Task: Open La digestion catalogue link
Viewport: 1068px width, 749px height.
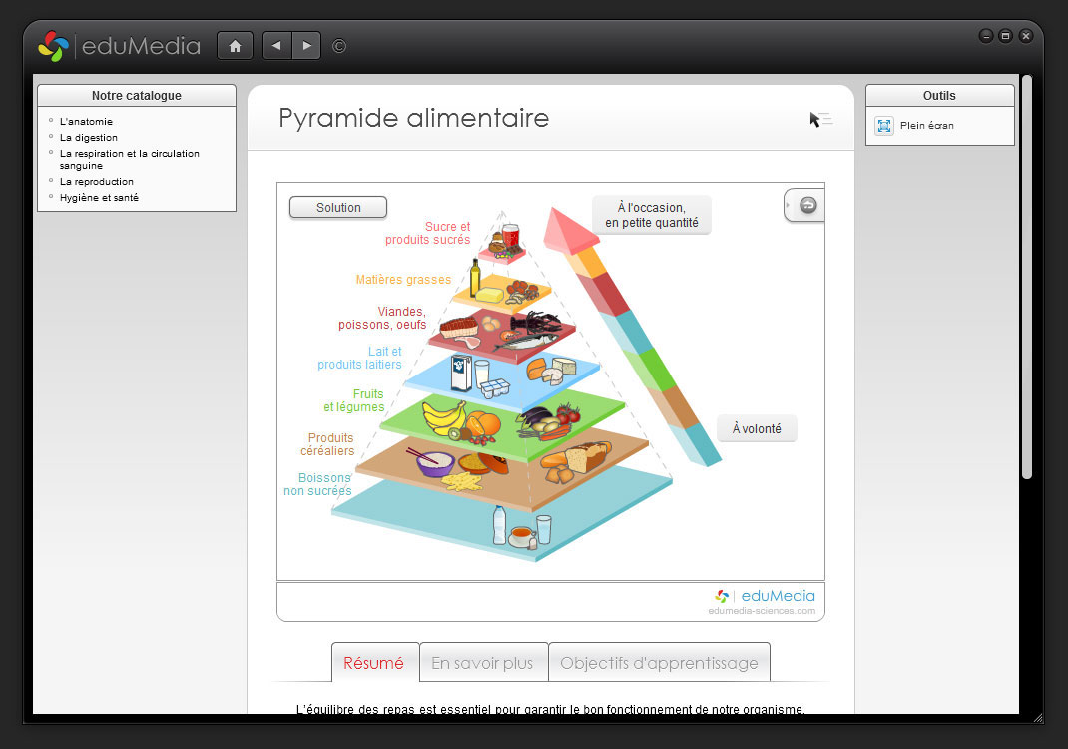Action: click(89, 138)
